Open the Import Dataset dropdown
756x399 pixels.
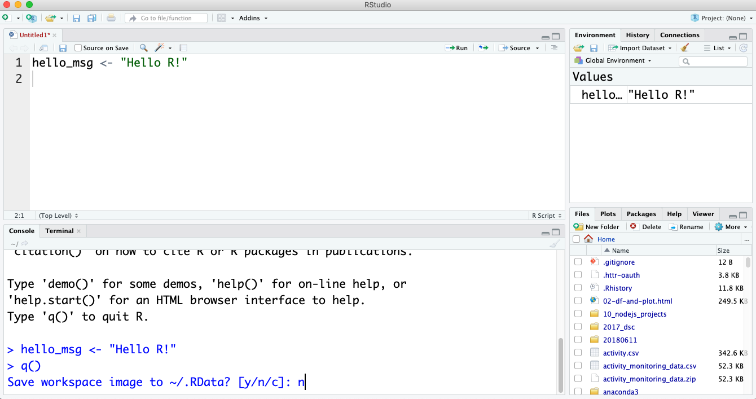click(640, 48)
